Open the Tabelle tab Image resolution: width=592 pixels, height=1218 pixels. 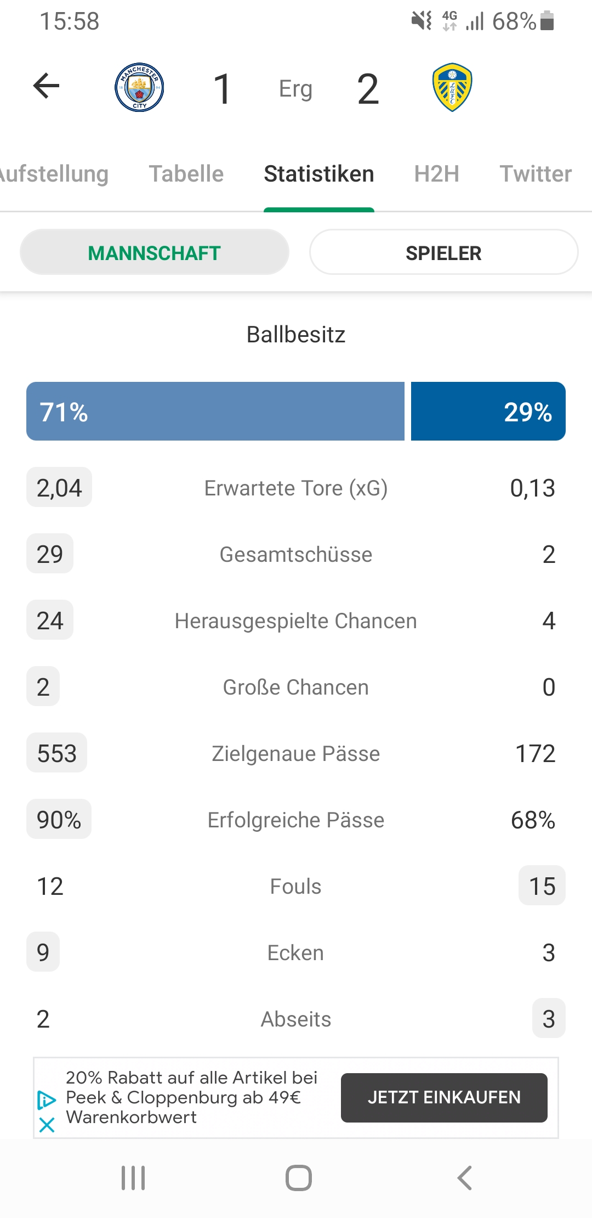pos(186,174)
